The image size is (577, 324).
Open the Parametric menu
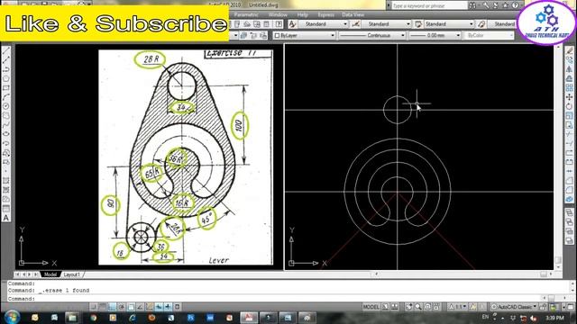[x=246, y=14]
